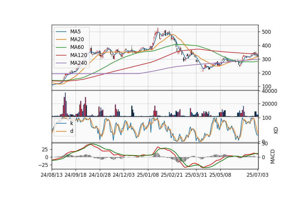This screenshot has width=287, height=206.
Task: Click the 400 price axis tick
Action: coord(266,46)
